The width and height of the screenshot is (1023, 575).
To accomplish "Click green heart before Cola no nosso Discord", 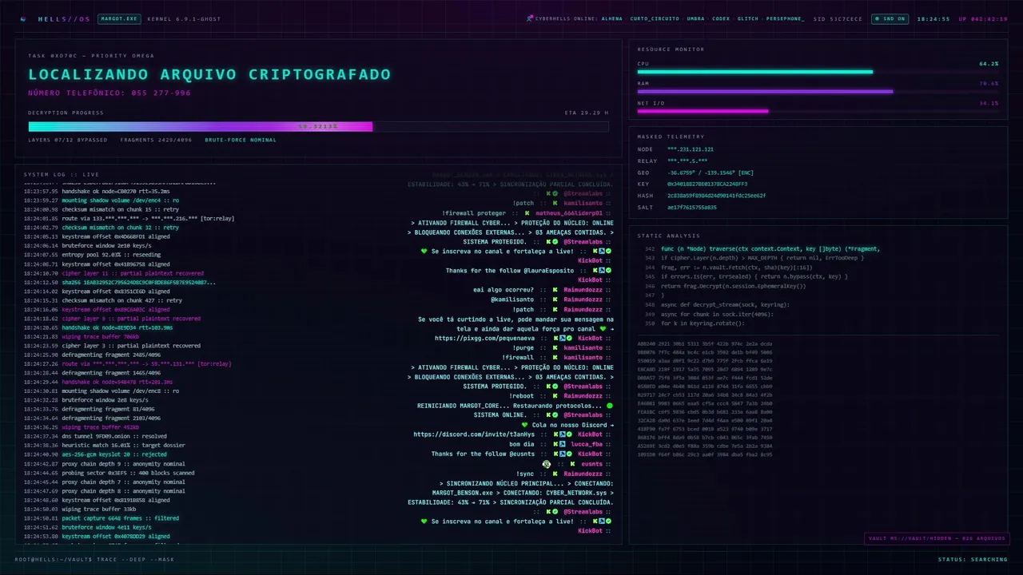I will (524, 425).
